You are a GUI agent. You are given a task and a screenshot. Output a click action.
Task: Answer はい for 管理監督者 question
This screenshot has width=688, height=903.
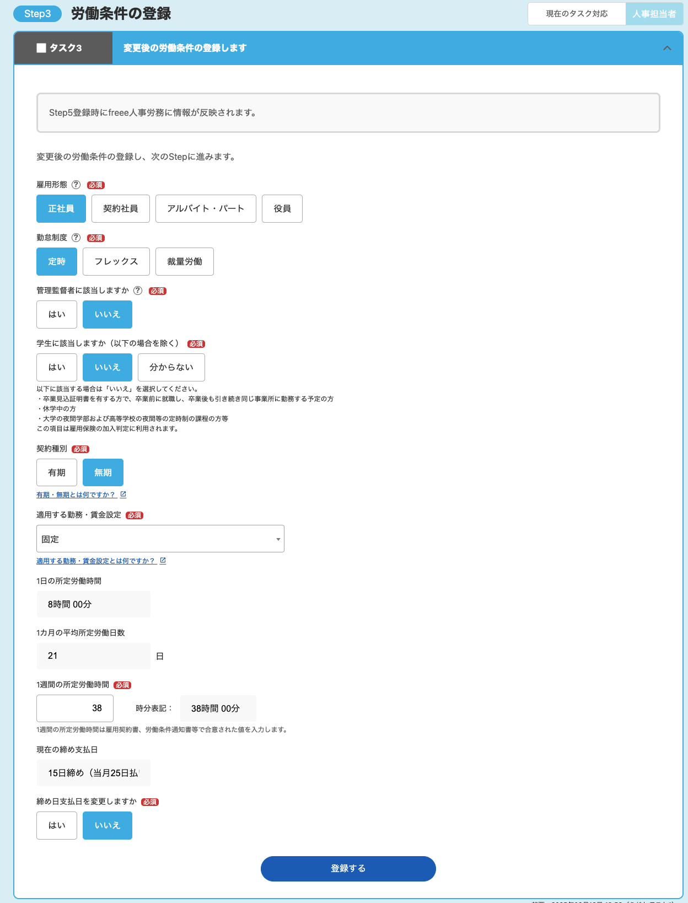57,314
